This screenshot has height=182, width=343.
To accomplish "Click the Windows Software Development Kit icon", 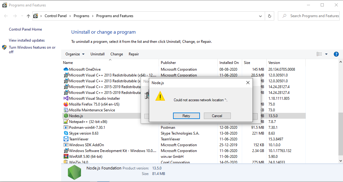I will 66,151.
